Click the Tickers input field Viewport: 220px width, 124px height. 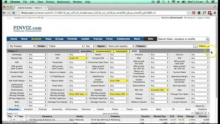point(170,46)
